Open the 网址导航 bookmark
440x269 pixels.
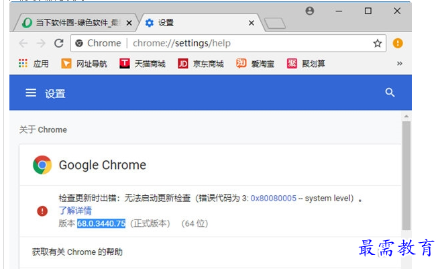(84, 64)
